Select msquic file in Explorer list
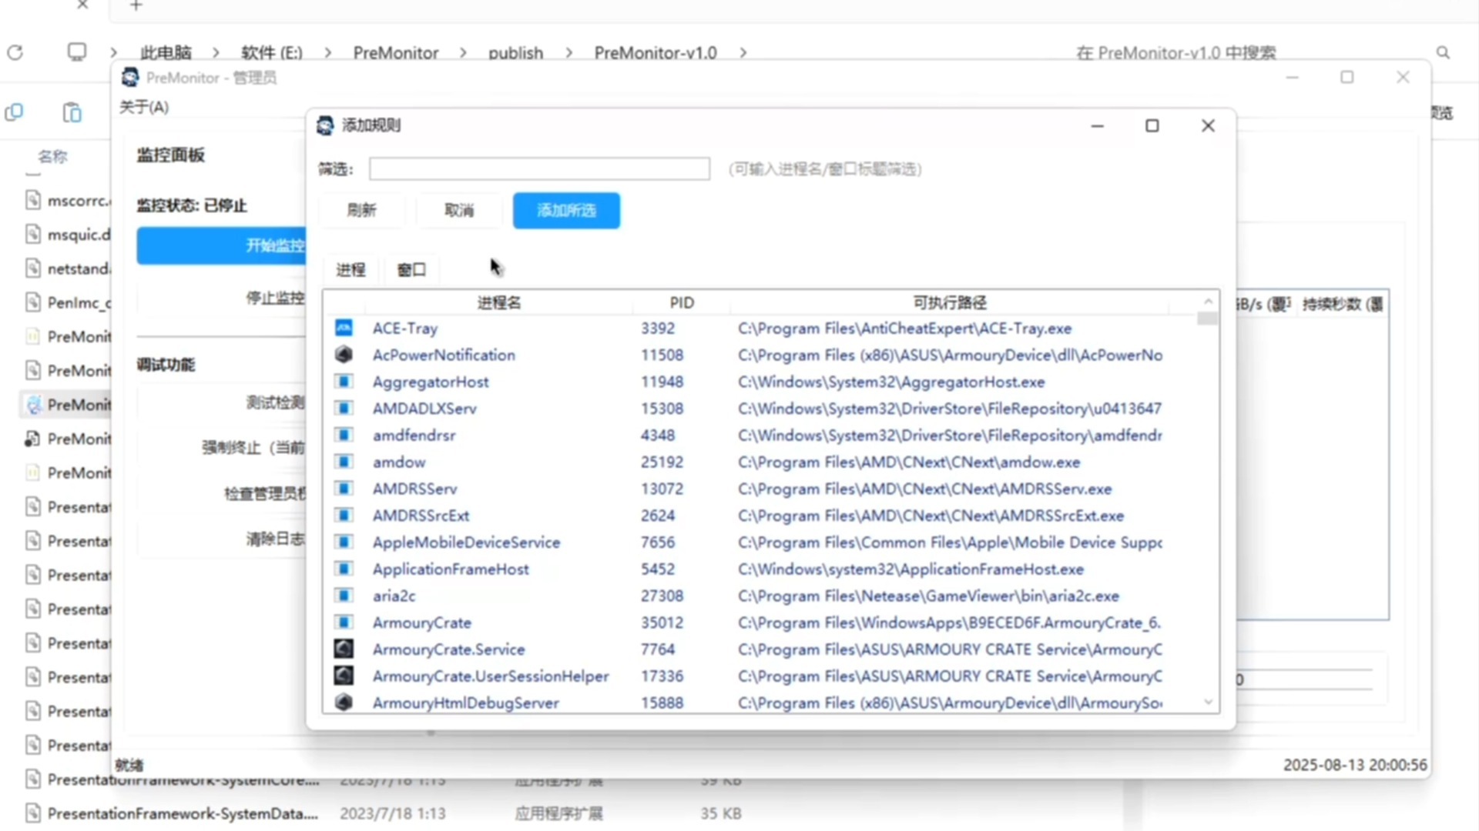This screenshot has height=831, width=1479. click(x=79, y=234)
